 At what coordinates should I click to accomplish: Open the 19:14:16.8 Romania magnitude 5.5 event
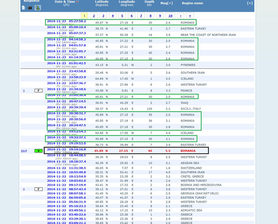pyautogui.click(x=66, y=149)
